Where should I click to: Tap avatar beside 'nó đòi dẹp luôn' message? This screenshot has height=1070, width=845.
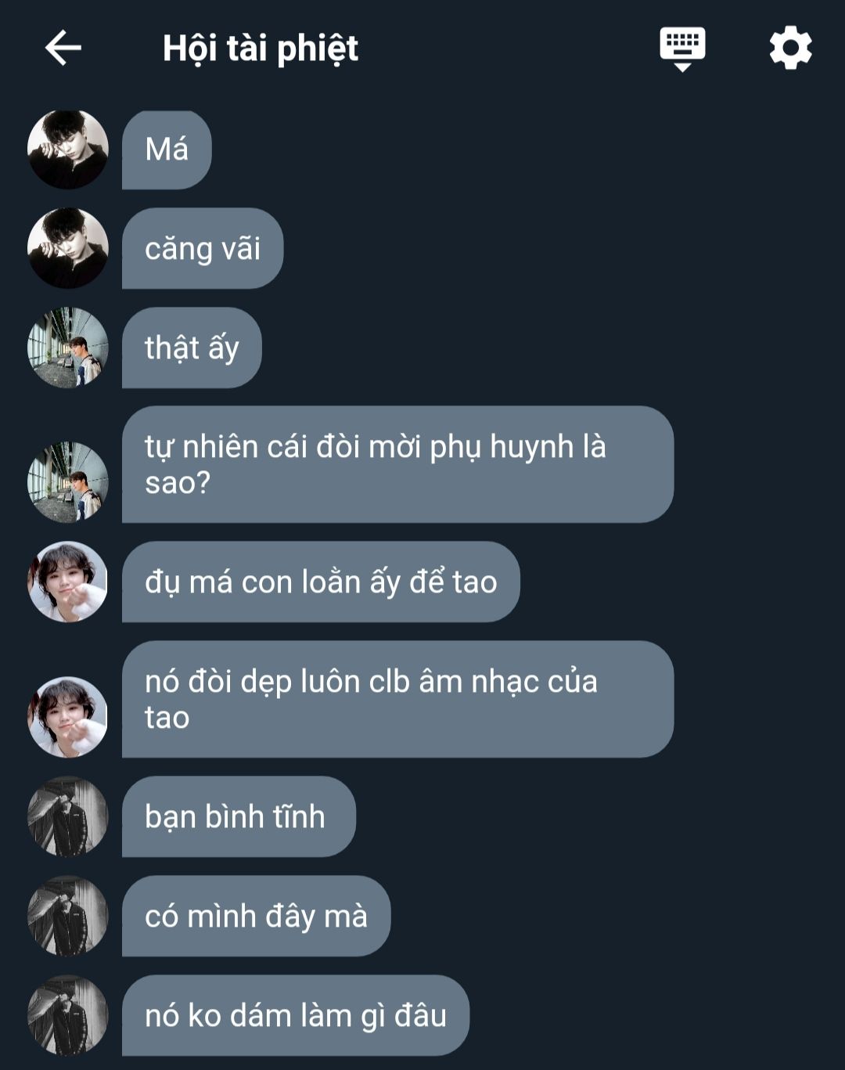click(x=68, y=717)
